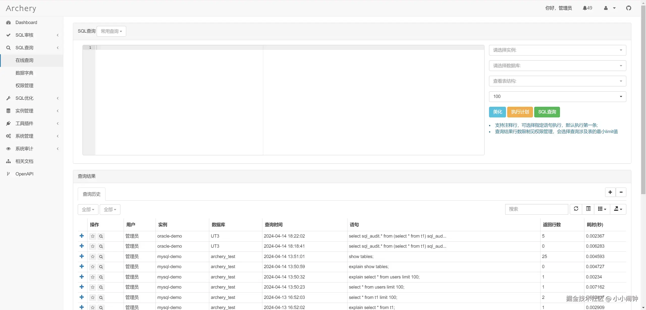Click magnifier icon for show tables query
The width and height of the screenshot is (646, 310).
[101, 256]
